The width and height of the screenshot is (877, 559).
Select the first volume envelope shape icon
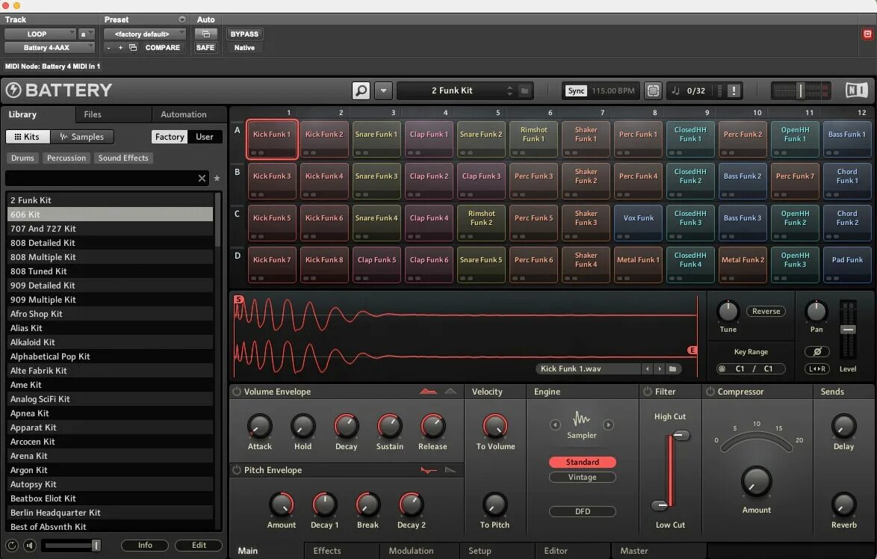click(x=429, y=392)
